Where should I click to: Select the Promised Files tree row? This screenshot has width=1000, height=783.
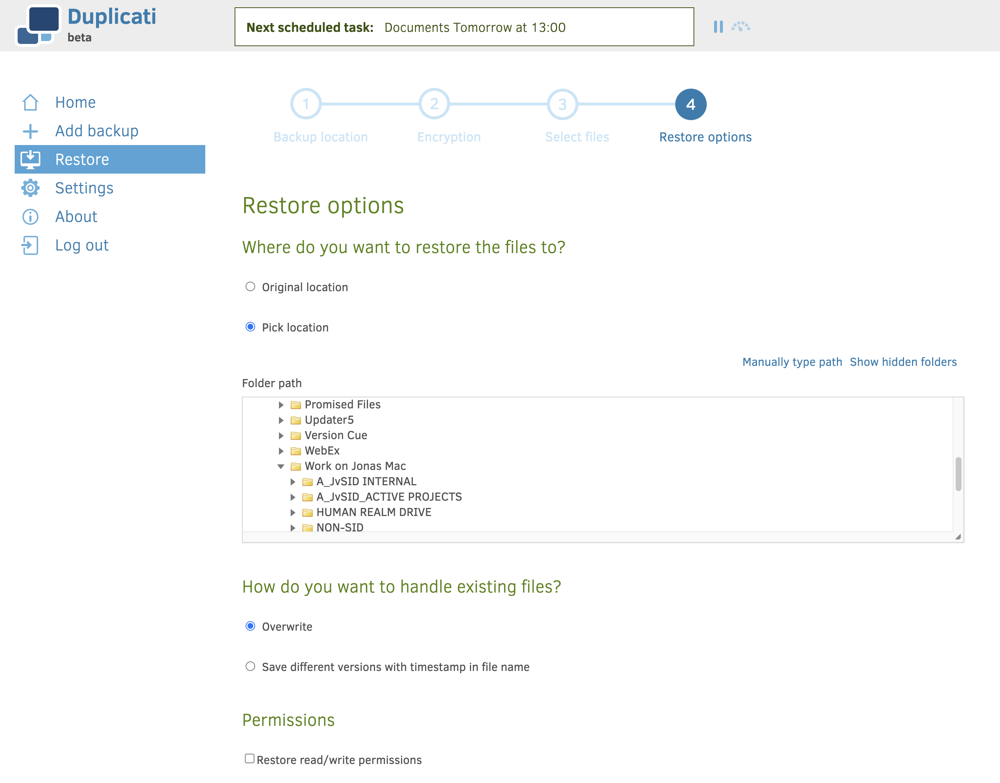[x=343, y=405]
